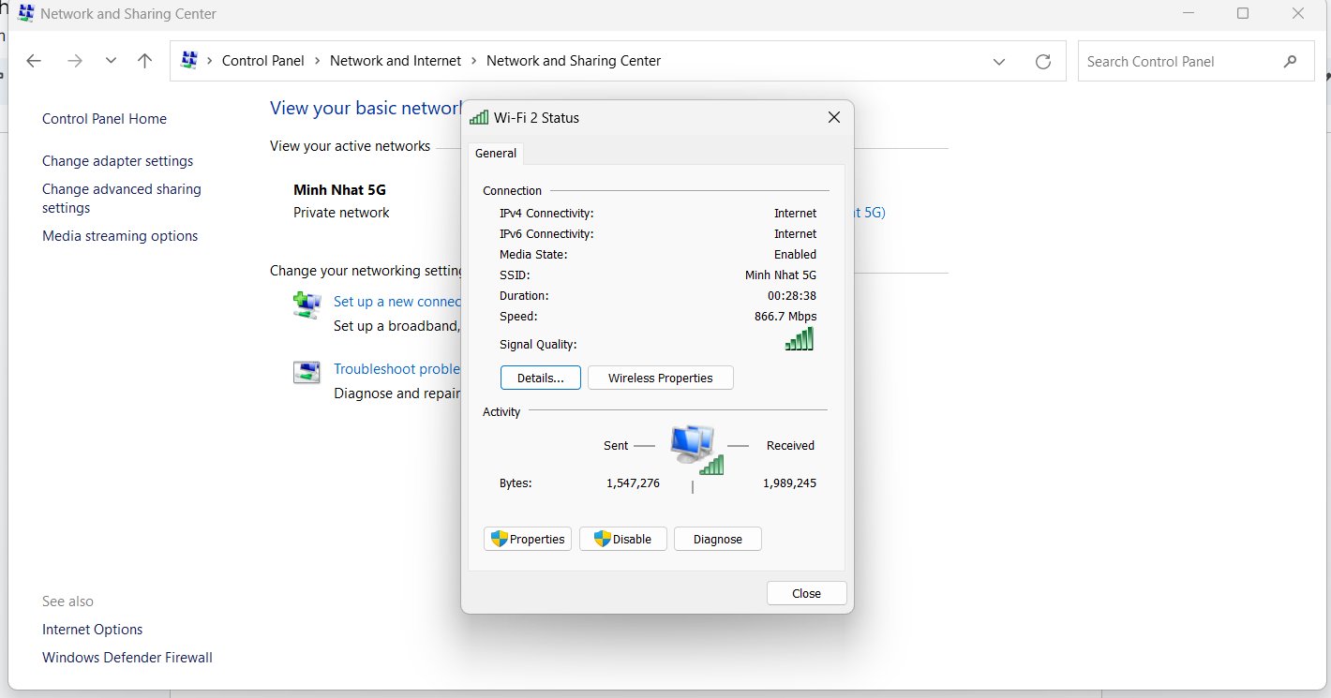
Task: Click the Back arrow in navigation bar
Action: point(34,61)
